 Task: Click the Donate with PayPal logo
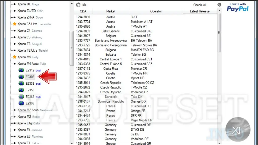pyautogui.click(x=238, y=7)
